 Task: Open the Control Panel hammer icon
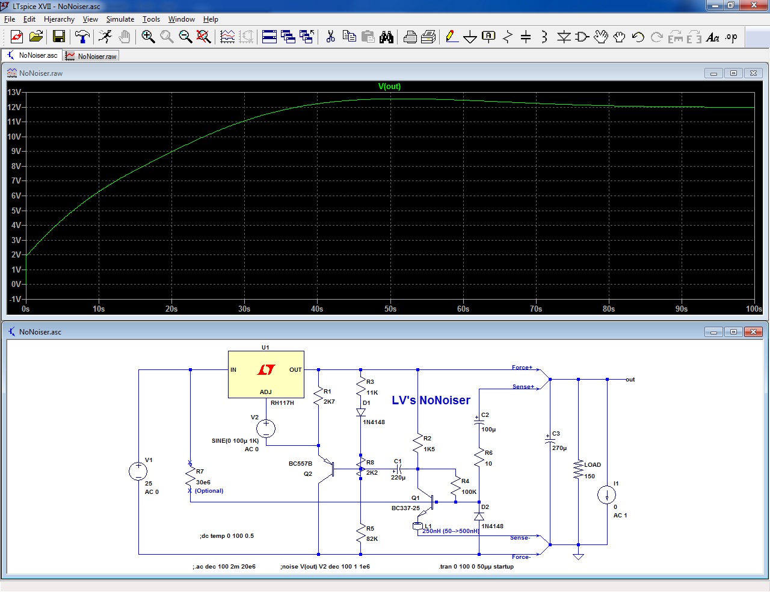click(82, 37)
